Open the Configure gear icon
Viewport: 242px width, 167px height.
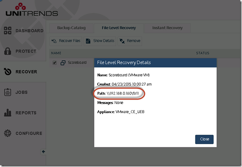[x=8, y=133]
